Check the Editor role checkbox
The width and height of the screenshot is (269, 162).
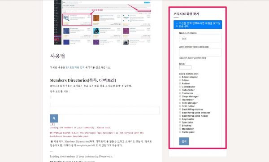(x=180, y=80)
